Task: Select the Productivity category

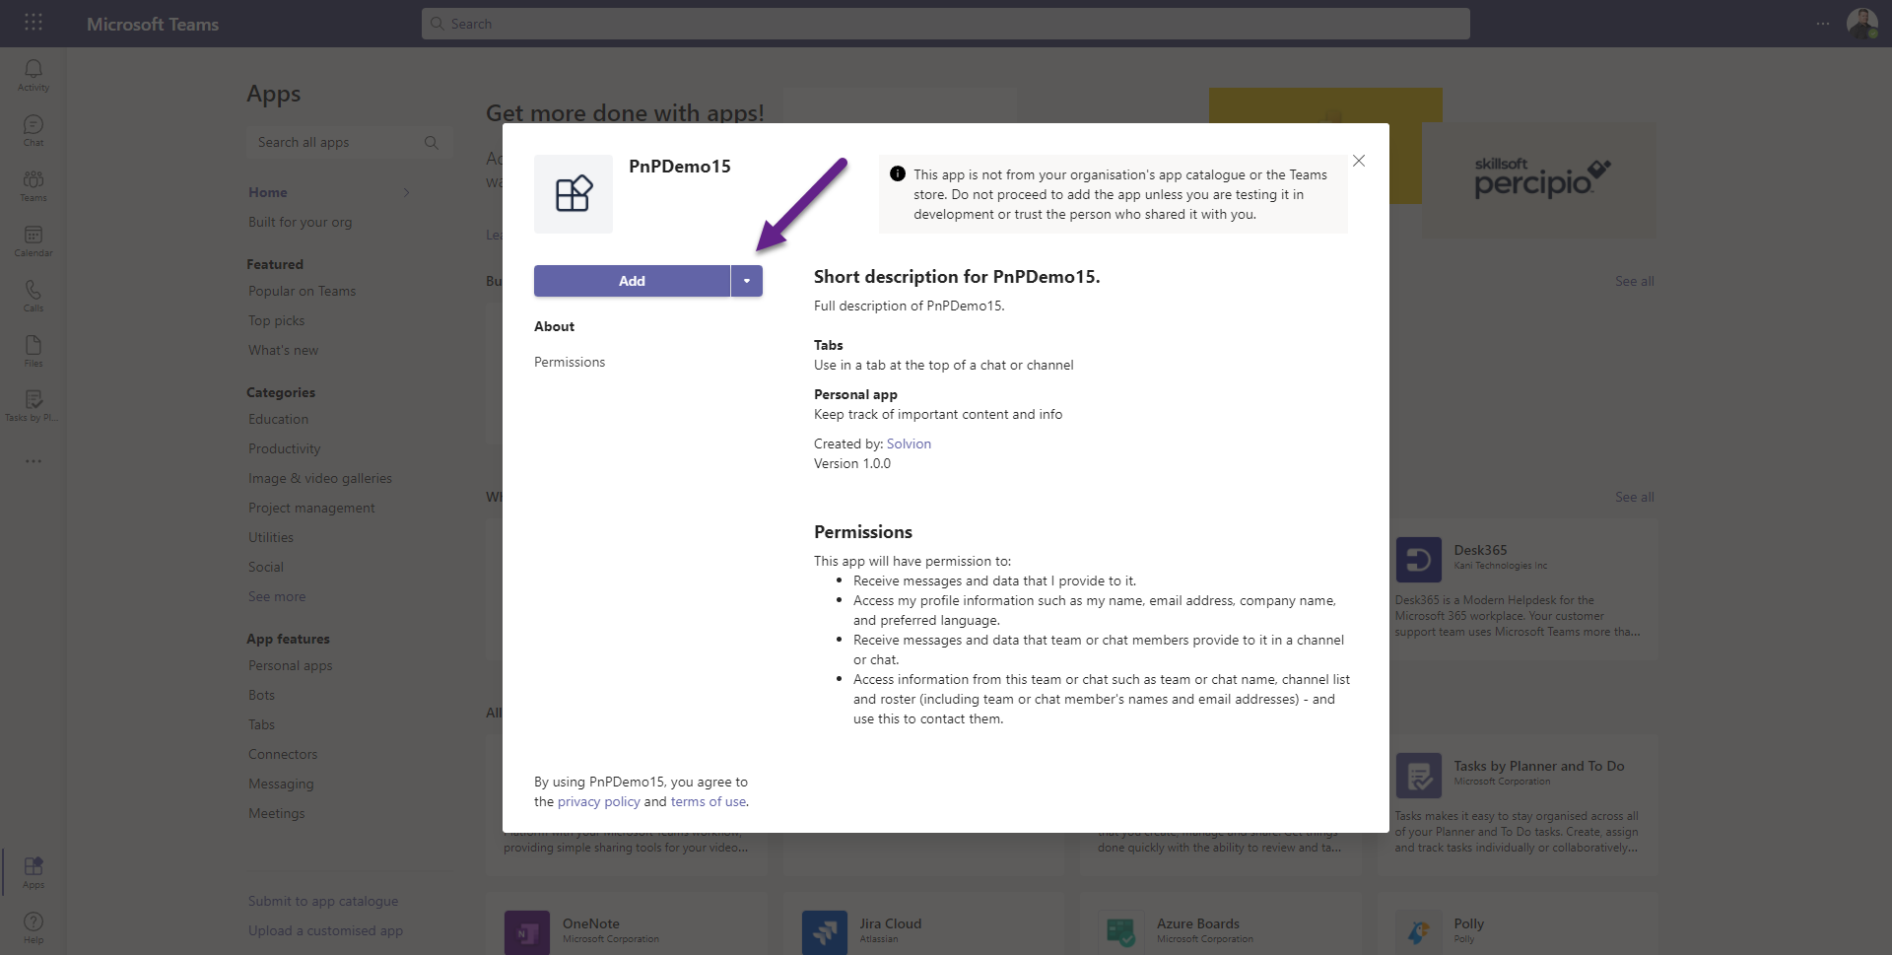Action: tap(284, 448)
